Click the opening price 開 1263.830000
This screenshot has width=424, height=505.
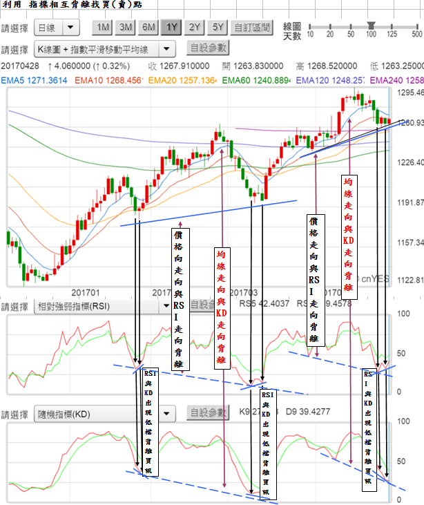point(253,66)
